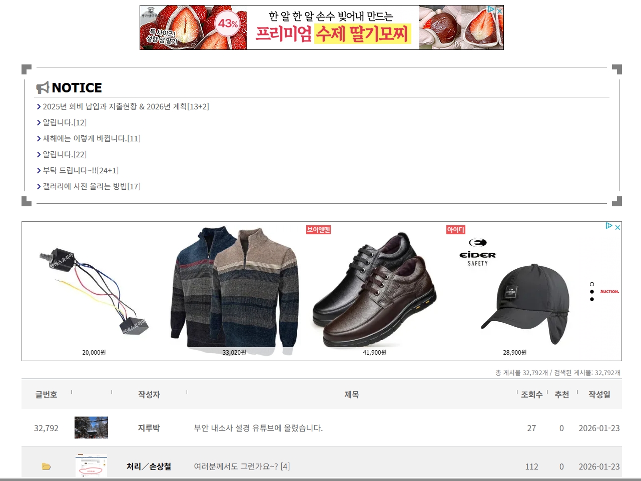Click AdChoices icon on Auction ad
641x481 pixels.
point(609,226)
